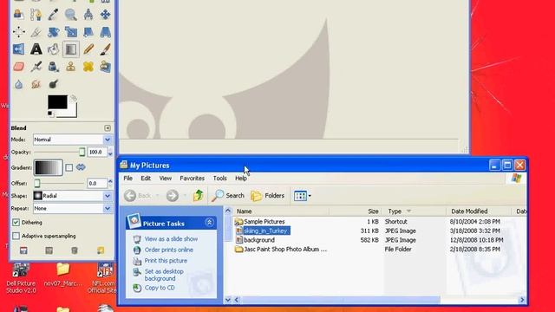Reset tool options to defaults icon
The width and height of the screenshot is (555, 312).
(101, 250)
